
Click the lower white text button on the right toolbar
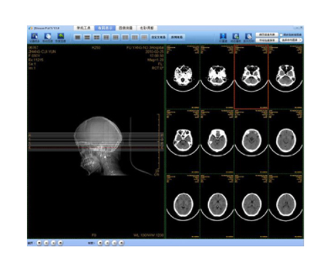tap(267, 40)
